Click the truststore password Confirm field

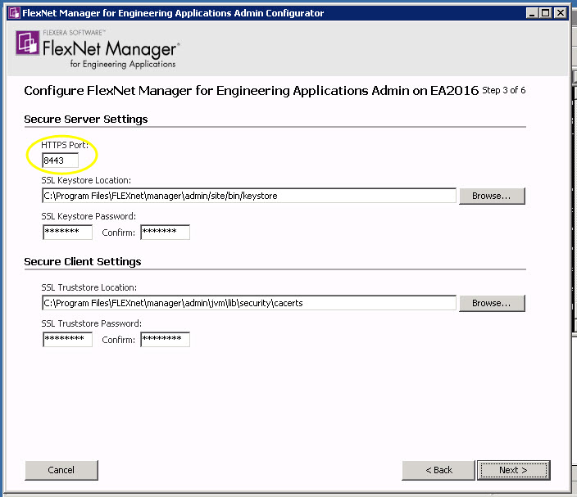pos(166,340)
